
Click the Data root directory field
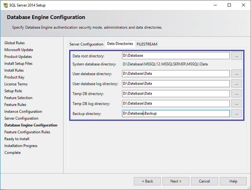pos(176,56)
